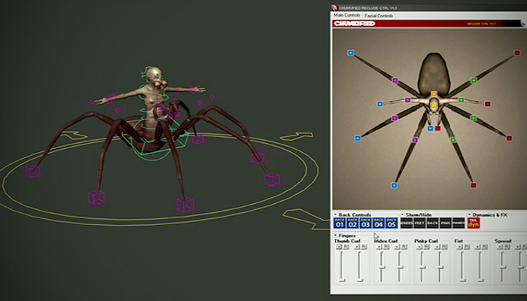The width and height of the screenshot is (527, 301).
Task: Select front-center magenta cube foot control in viewport
Action: pos(185,205)
